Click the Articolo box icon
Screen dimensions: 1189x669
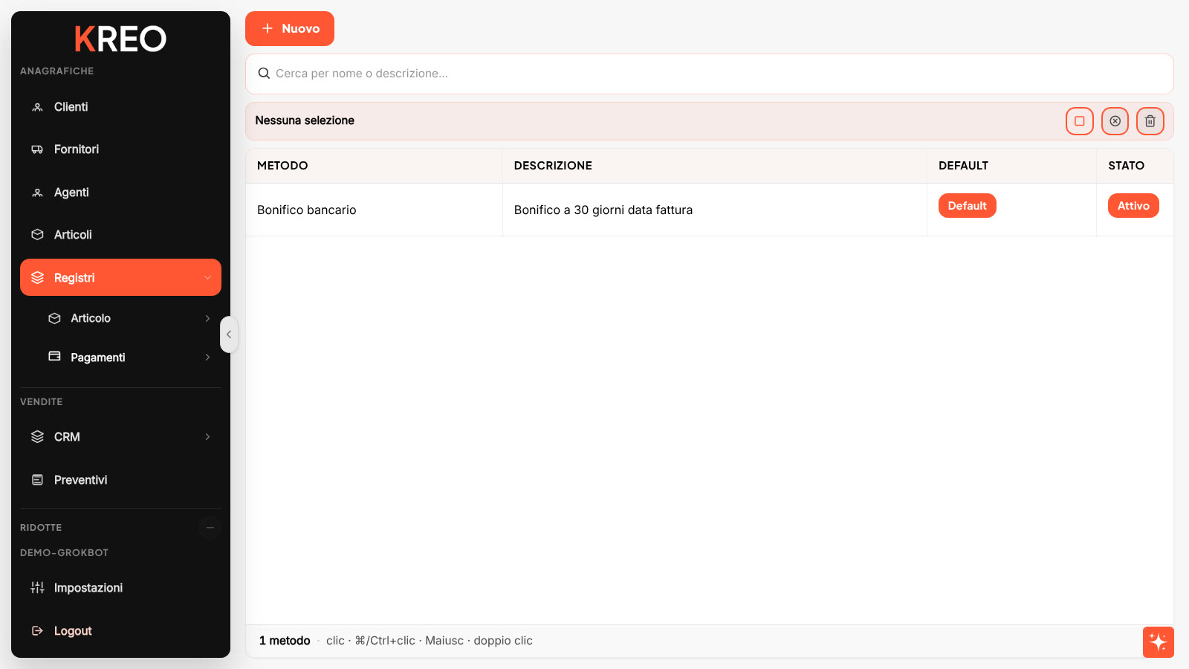point(54,318)
